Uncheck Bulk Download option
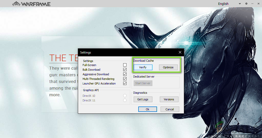Viewport: 262px width, 138px height. click(x=125, y=69)
